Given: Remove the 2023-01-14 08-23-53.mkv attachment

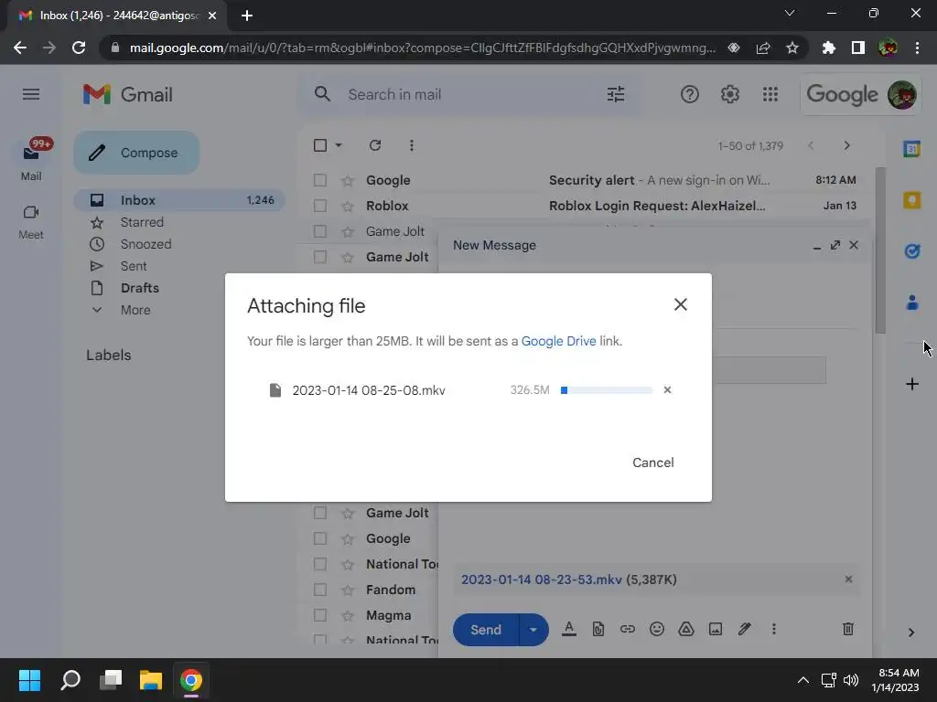Looking at the screenshot, I should tap(848, 579).
